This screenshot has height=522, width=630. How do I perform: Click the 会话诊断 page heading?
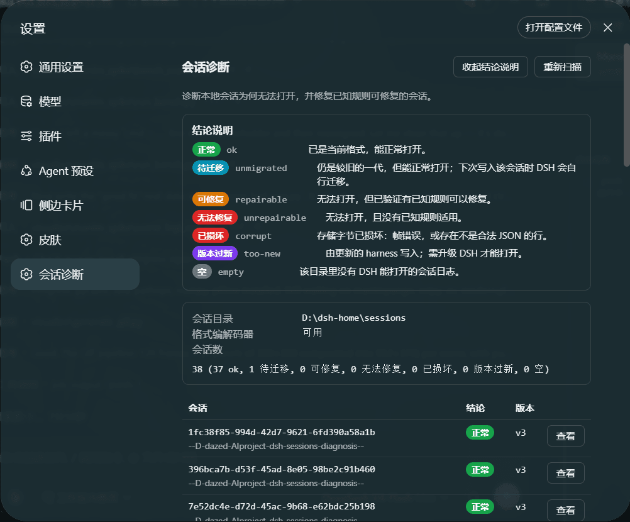coord(206,67)
